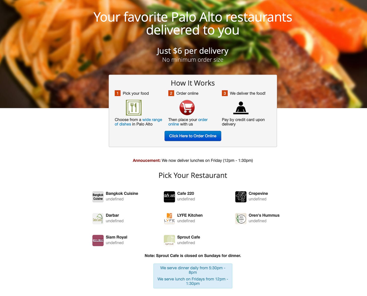Image resolution: width=367 pixels, height=296 pixels.
Task: Pick the Sprout Cafe restaurant name
Action: [x=189, y=237]
